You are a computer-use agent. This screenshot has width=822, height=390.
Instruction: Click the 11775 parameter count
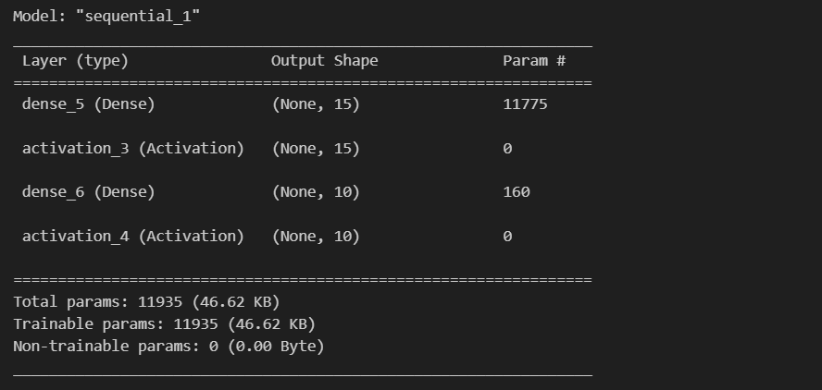[525, 104]
